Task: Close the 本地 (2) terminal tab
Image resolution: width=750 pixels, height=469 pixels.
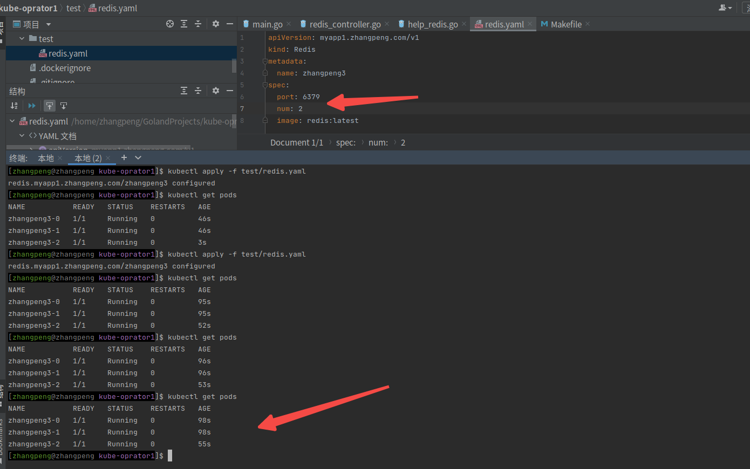Action: pyautogui.click(x=108, y=158)
